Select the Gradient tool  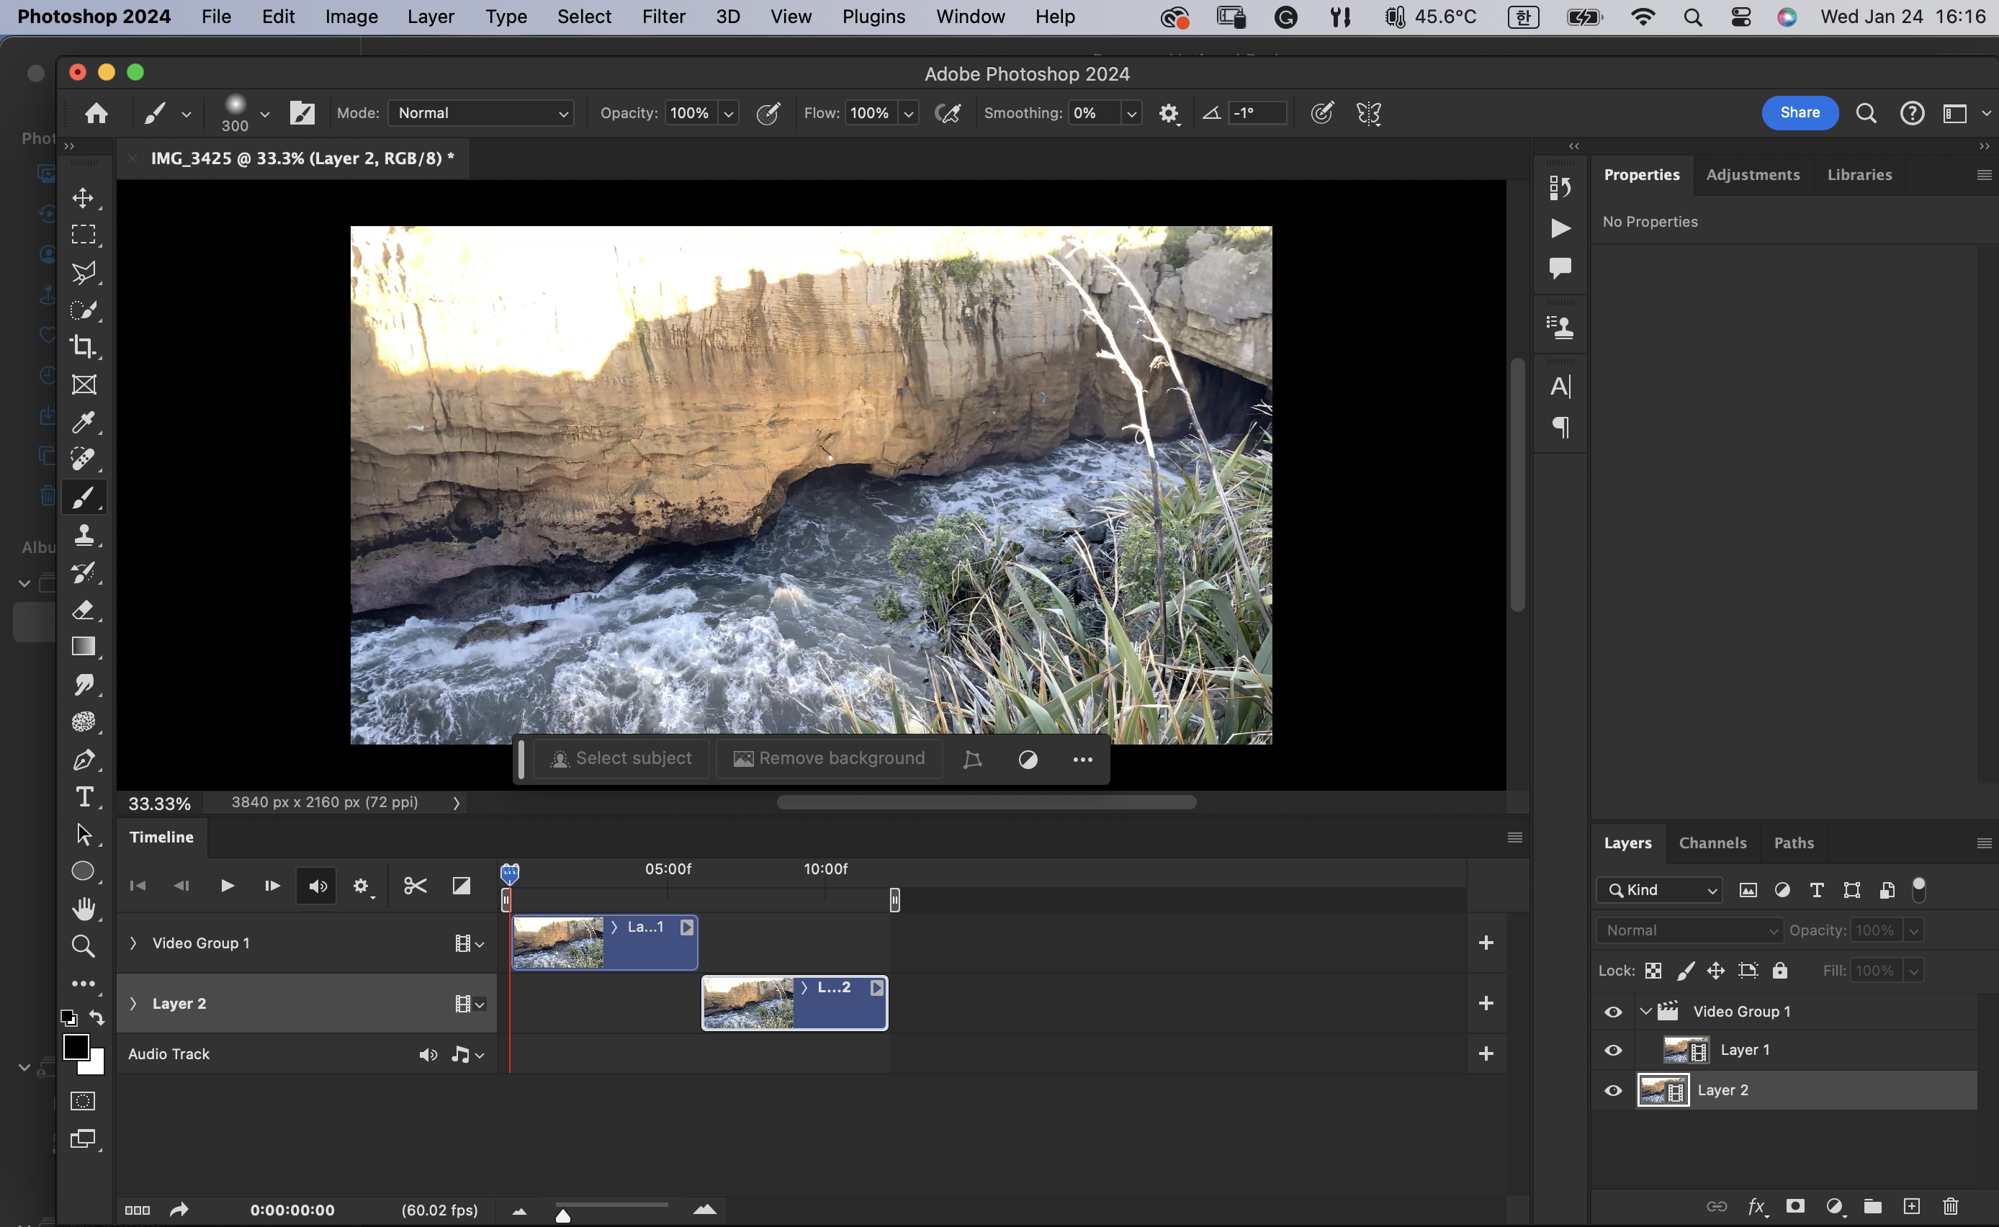click(83, 647)
